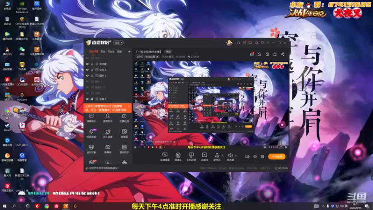373x210 pixels.
Task: Click the streamer avatar in title bar
Action: pyautogui.click(x=229, y=43)
